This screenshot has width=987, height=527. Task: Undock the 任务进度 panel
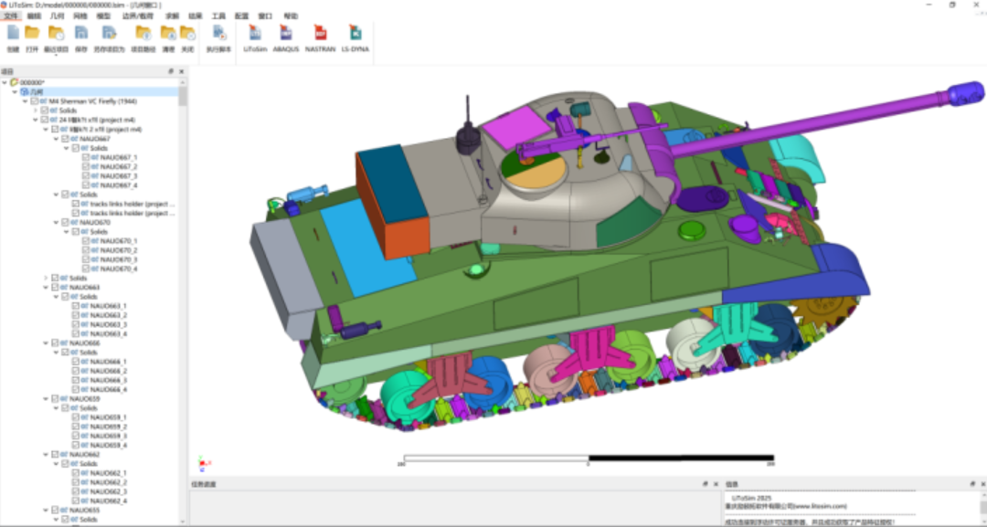tap(706, 483)
